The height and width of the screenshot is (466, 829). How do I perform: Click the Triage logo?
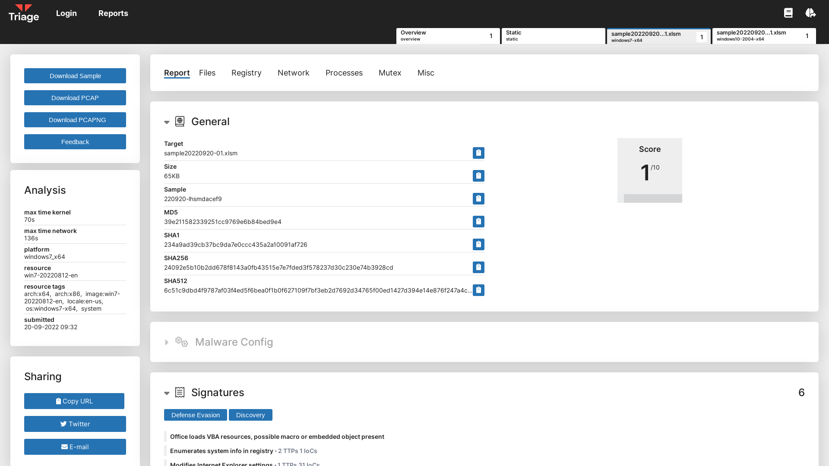tap(24, 13)
